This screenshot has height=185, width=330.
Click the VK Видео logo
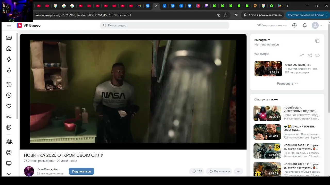pos(29,25)
